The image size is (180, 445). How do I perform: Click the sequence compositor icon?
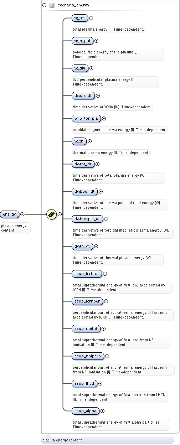[52, 214]
